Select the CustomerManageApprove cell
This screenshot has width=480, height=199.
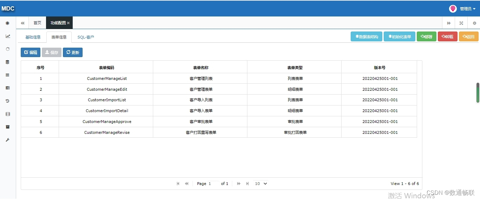click(107, 122)
